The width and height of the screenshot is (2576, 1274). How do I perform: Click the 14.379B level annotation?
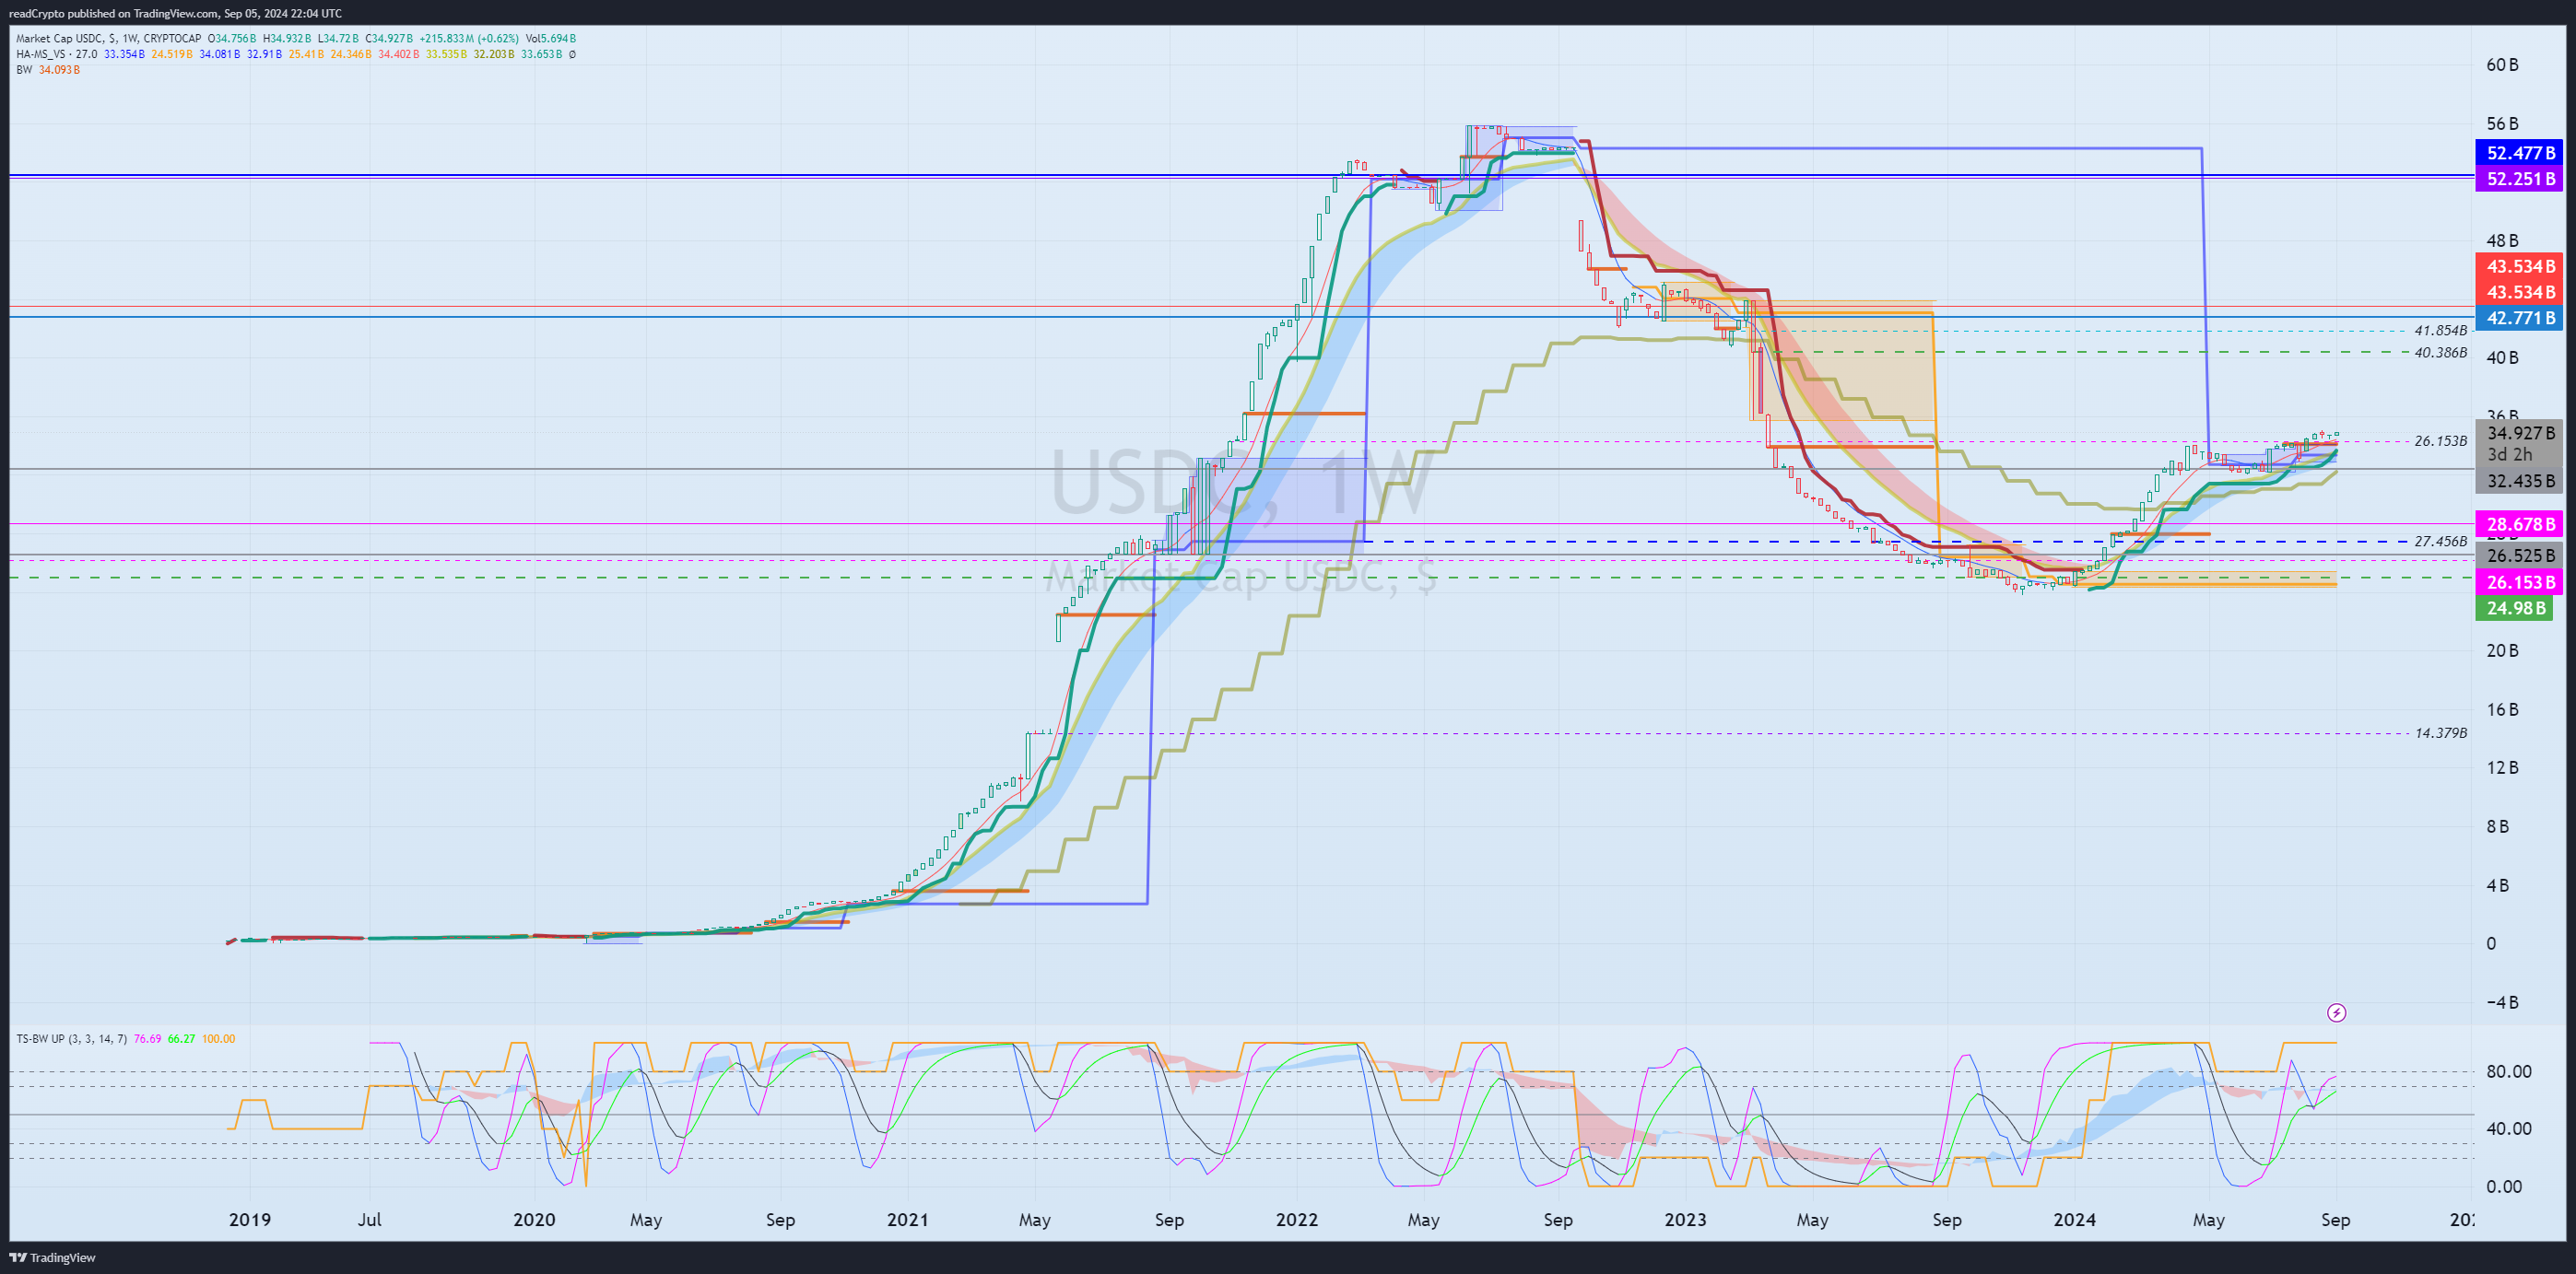(2440, 733)
